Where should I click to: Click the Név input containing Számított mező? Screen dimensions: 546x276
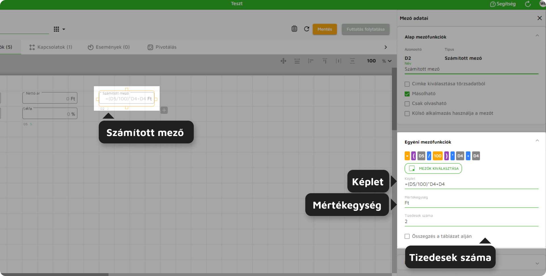pyautogui.click(x=471, y=69)
